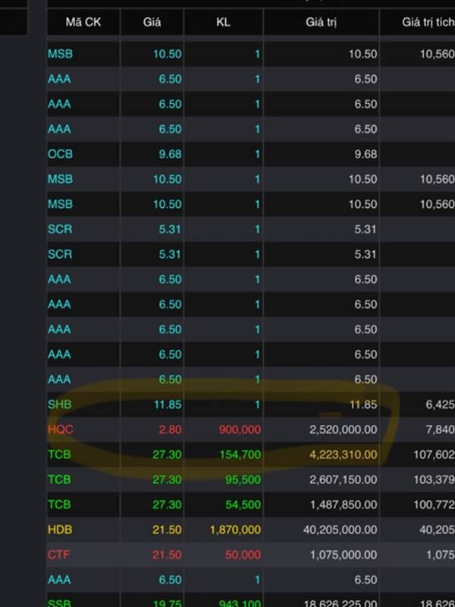Sort by the Mã CK column header
455x607 pixels.
tap(83, 22)
